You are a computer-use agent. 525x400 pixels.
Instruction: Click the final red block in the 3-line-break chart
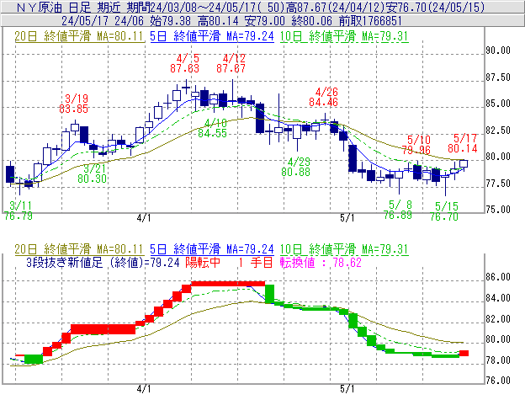(x=464, y=353)
